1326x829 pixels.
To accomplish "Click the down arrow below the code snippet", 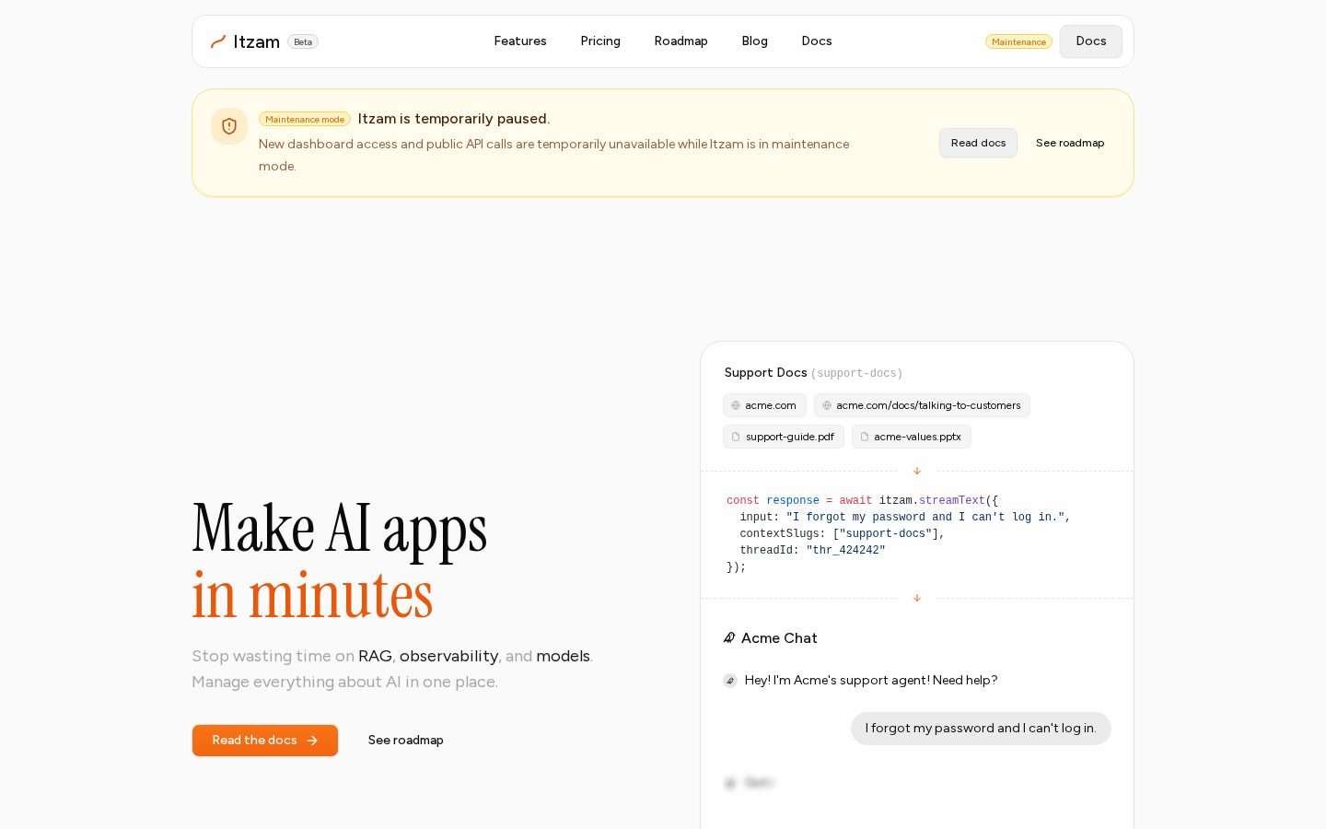I will [x=917, y=598].
